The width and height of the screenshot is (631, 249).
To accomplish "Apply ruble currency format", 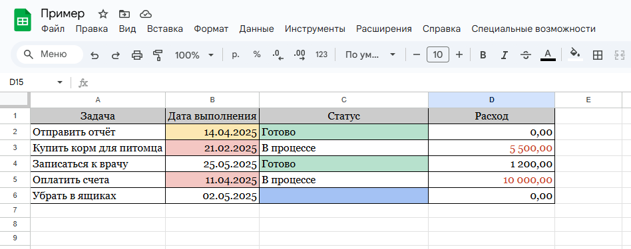I will coord(236,54).
